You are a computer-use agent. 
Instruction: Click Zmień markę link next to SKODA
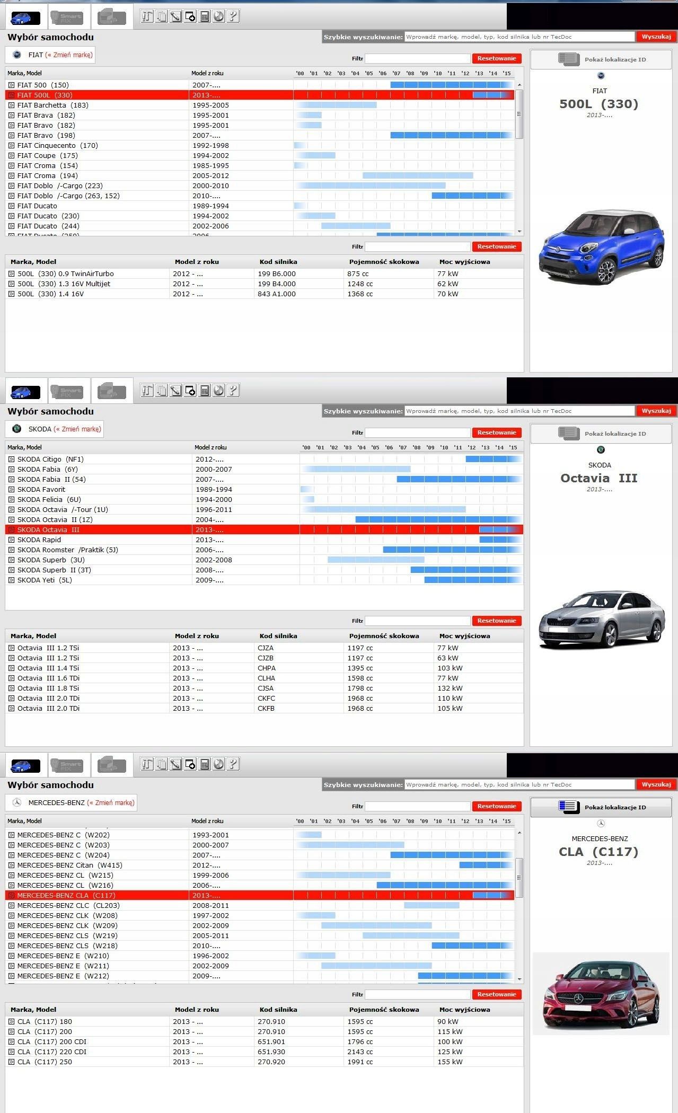pyautogui.click(x=77, y=429)
